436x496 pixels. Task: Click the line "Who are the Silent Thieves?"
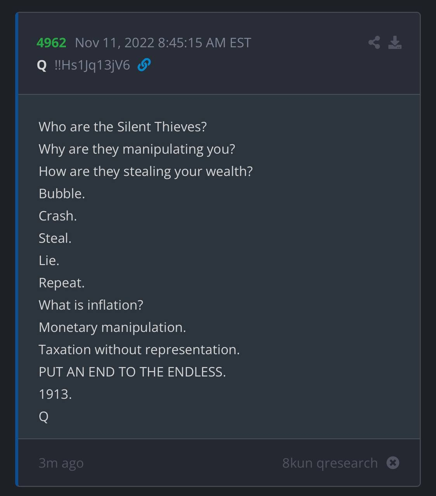(x=123, y=127)
